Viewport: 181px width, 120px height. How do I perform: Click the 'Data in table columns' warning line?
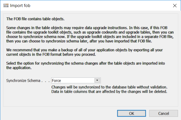pyautogui.click(x=109, y=91)
